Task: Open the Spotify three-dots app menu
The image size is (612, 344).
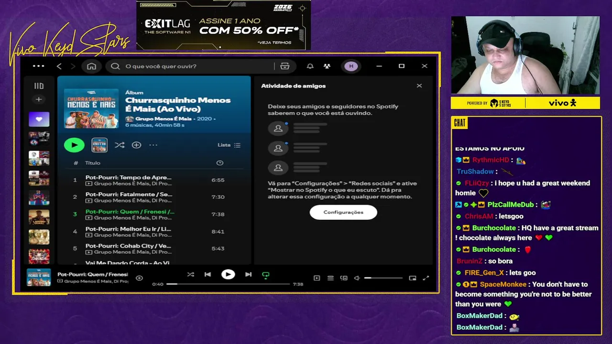Action: [x=38, y=66]
